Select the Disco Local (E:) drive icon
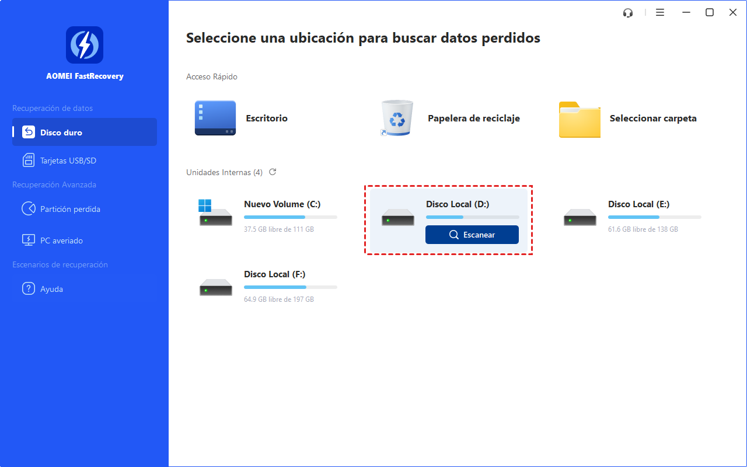Screen dimensions: 747x467 click(x=580, y=216)
